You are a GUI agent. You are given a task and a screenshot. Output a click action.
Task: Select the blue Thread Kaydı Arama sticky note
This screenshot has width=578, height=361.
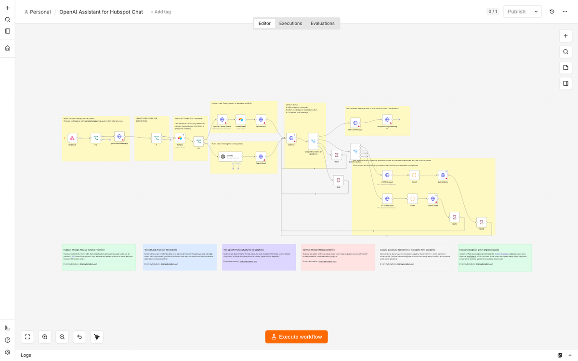pos(180,257)
